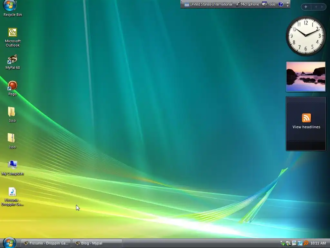Screen dimensions: 330x248
Task: Add a gadget with the sidebar plus
Action: coord(306,7)
